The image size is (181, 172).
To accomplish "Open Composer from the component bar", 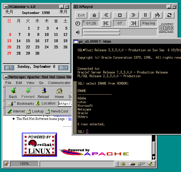I will (x=150, y=164).
